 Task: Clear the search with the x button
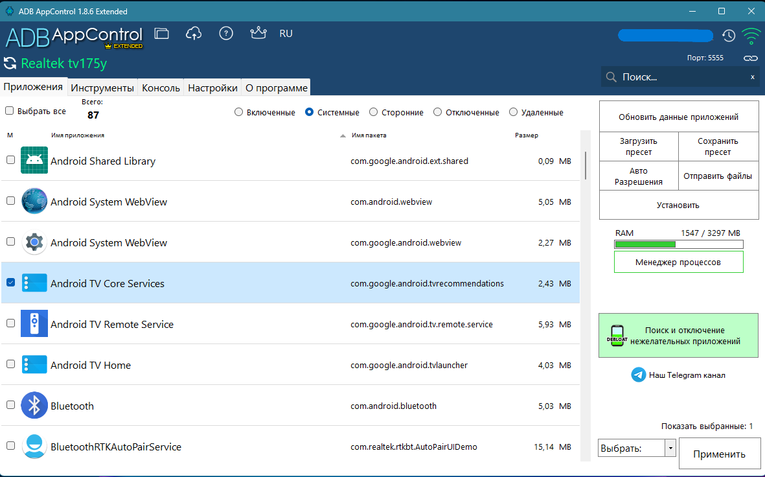752,77
